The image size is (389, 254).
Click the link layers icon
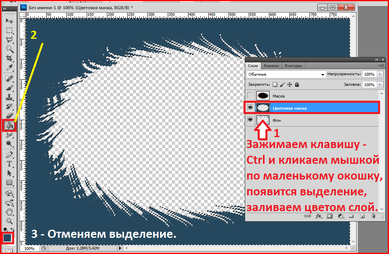(307, 216)
